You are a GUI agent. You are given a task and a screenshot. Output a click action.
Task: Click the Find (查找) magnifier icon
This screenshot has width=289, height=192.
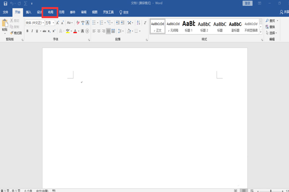pos(267,21)
